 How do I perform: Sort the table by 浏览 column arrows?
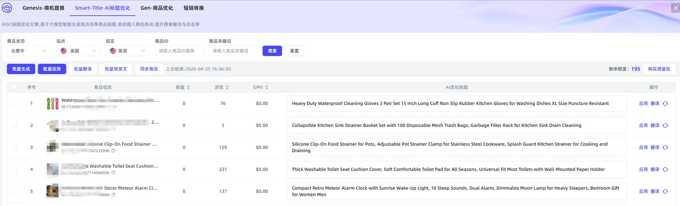(x=227, y=87)
